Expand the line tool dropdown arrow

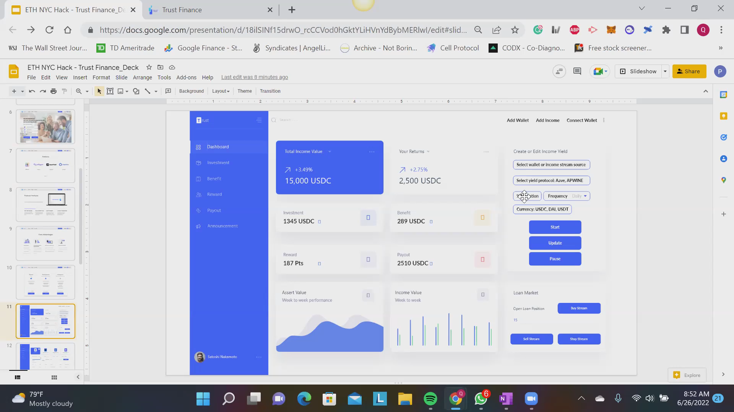click(156, 92)
